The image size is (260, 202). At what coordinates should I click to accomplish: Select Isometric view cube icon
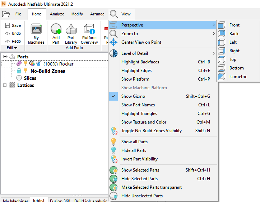tap(222, 77)
